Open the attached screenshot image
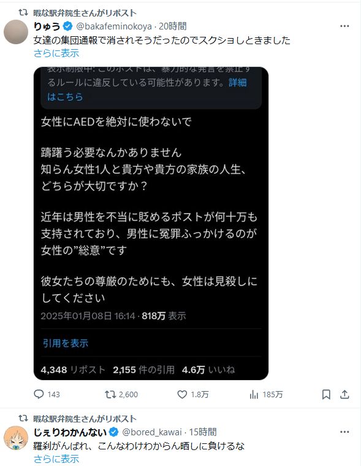 click(151, 223)
